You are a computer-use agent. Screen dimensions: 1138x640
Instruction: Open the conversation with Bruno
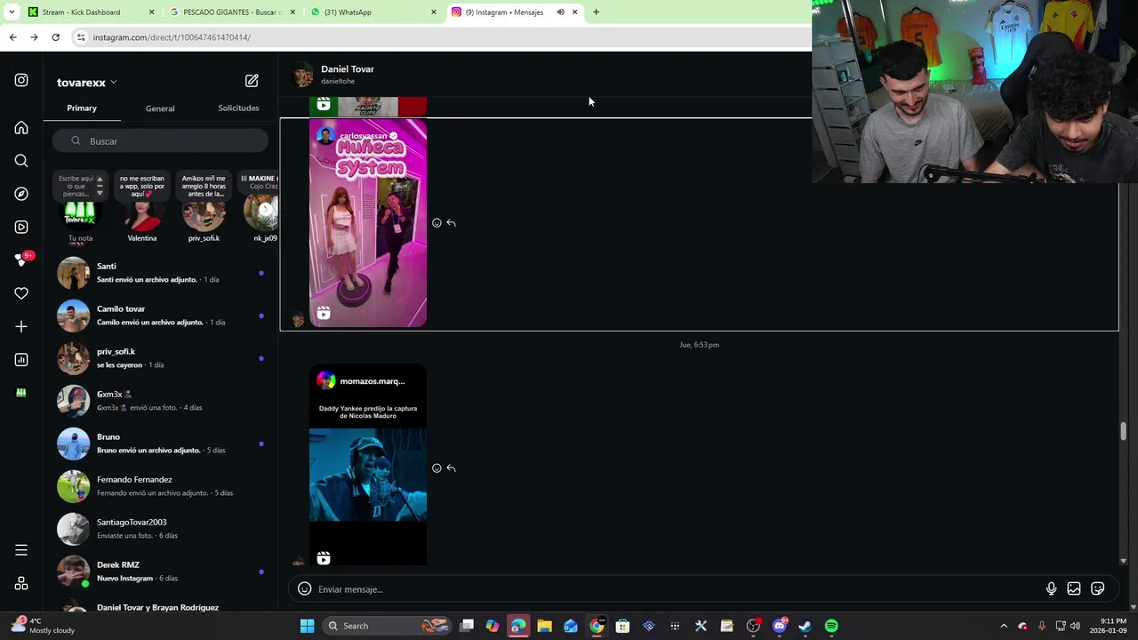161,444
